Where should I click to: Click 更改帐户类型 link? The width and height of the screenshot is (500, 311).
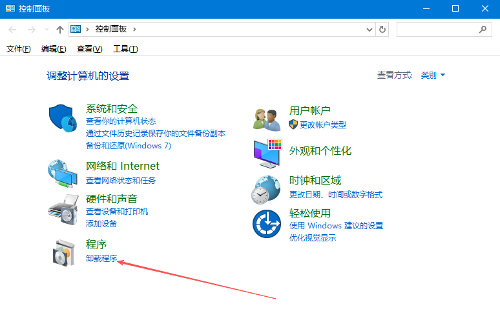tap(322, 125)
